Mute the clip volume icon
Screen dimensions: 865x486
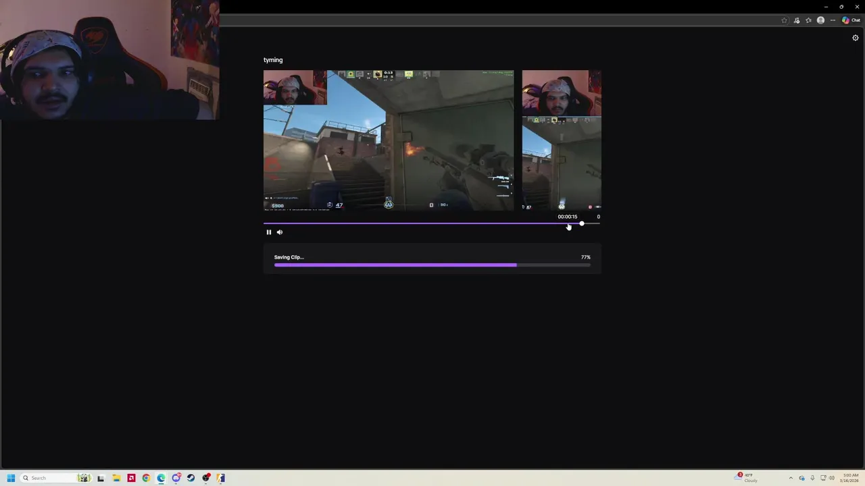pos(280,232)
